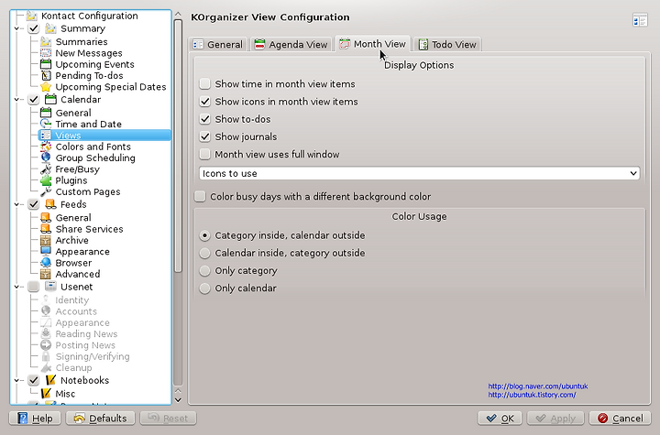Select General under Calendar in tree
The image size is (660, 435).
click(x=73, y=113)
